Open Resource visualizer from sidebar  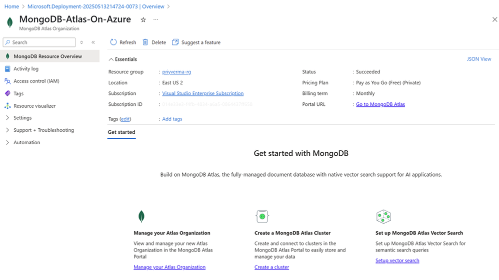[34, 106]
